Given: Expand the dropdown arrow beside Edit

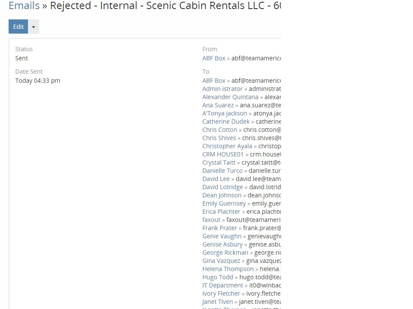Looking at the screenshot, I should [34, 27].
